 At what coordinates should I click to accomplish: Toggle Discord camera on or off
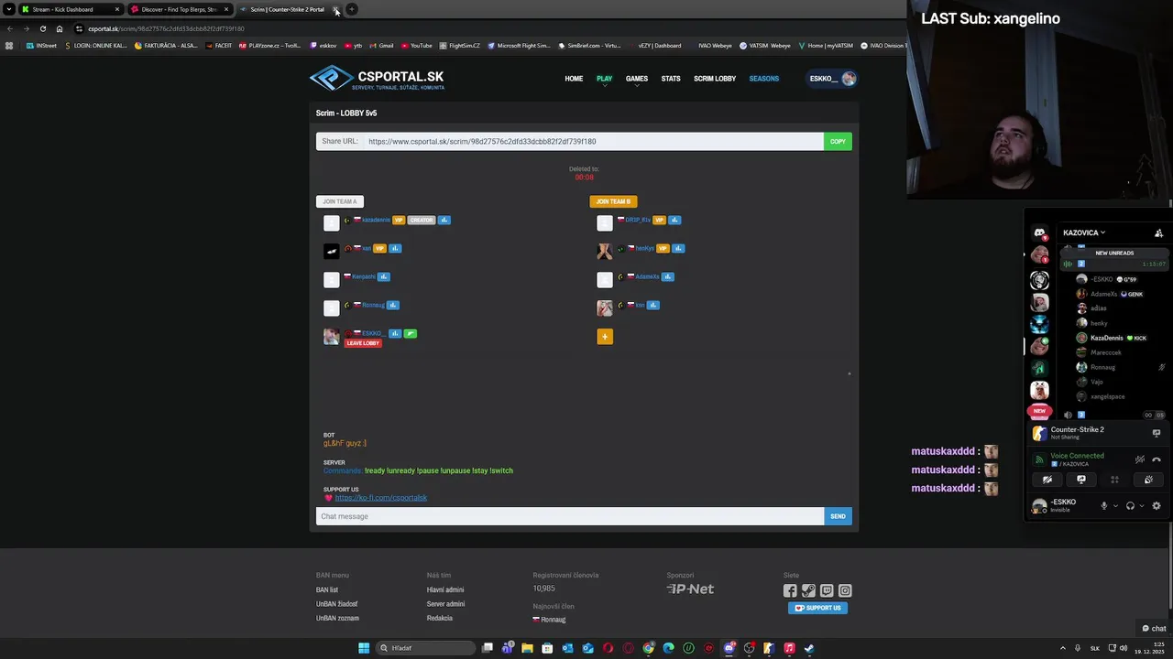click(1047, 480)
